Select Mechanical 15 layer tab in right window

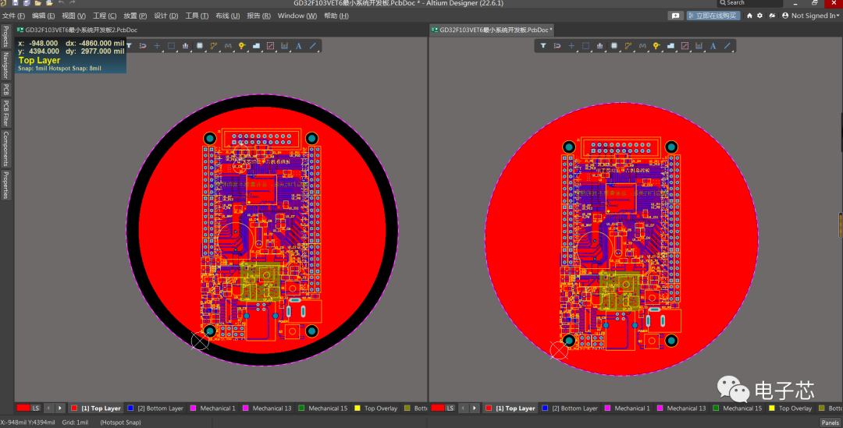(738, 409)
